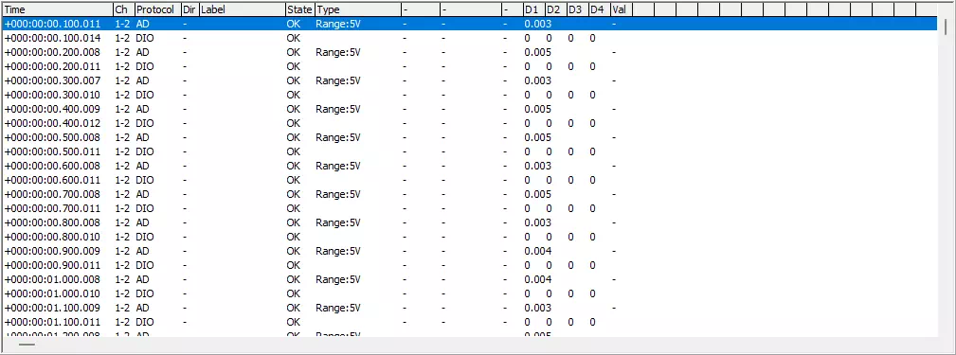
Task: Click the Protocol column header
Action: pos(157,9)
